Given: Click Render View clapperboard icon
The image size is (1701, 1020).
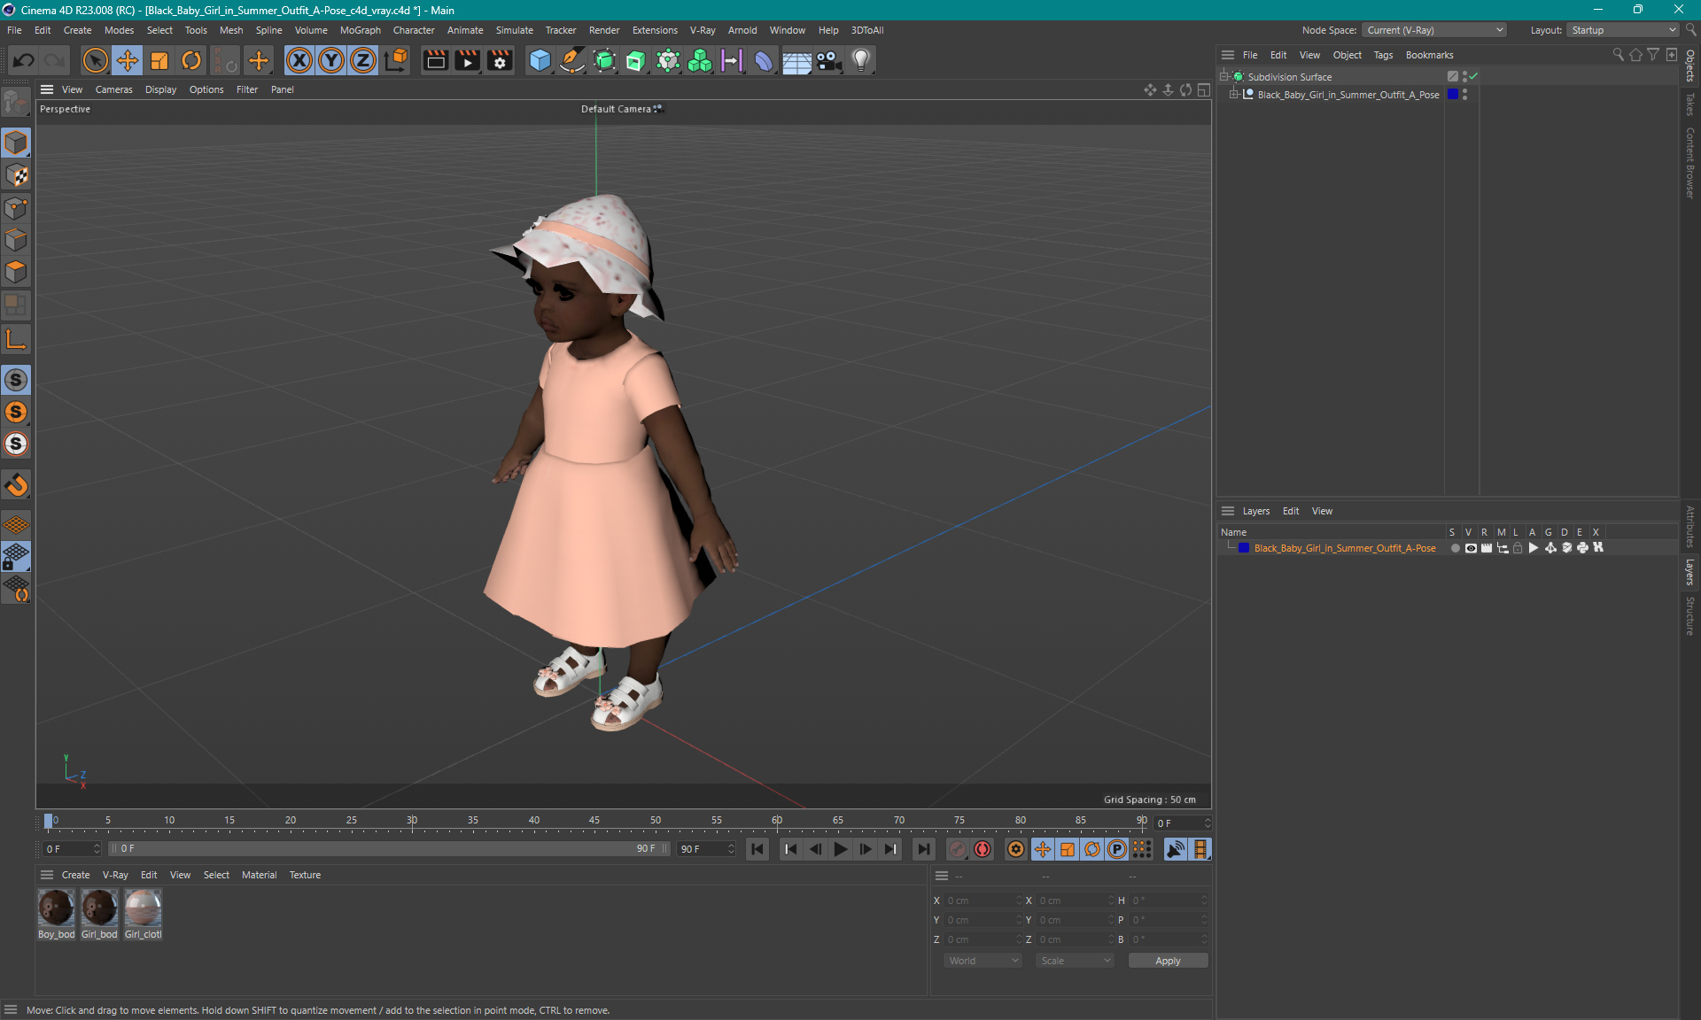Looking at the screenshot, I should tap(435, 60).
